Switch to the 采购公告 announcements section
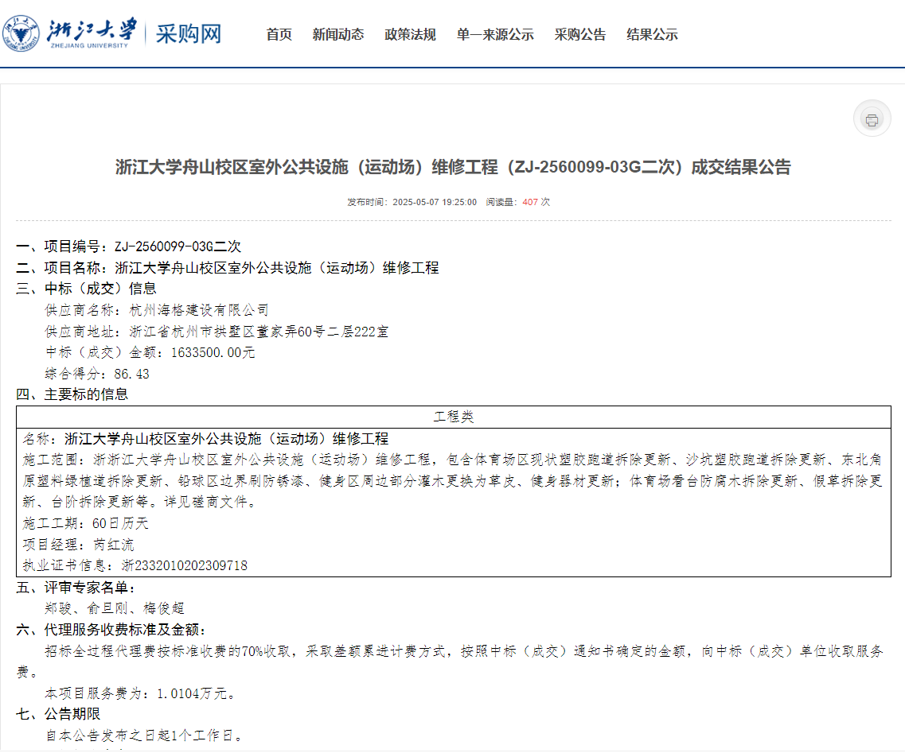This screenshot has height=753, width=905. [x=579, y=35]
